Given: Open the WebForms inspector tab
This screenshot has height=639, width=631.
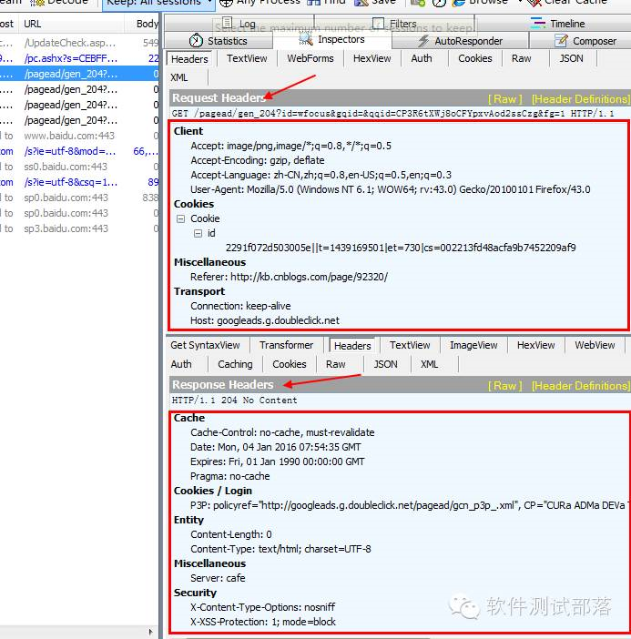Looking at the screenshot, I should click(x=310, y=58).
